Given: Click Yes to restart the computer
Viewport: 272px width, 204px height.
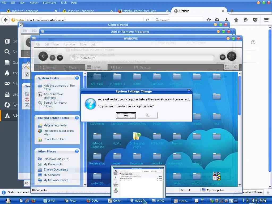Looking at the screenshot, I should point(126,115).
